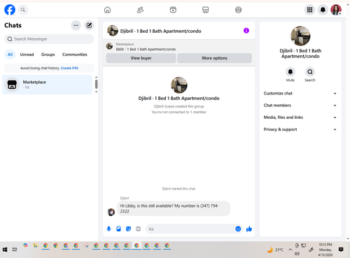
Task: Select the Unread chats filter
Action: 27,55
